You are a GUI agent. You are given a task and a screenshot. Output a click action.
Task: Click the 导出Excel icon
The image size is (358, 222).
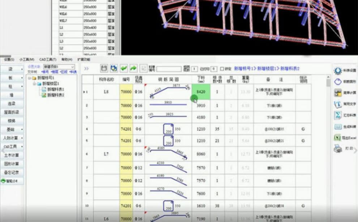[338, 138]
